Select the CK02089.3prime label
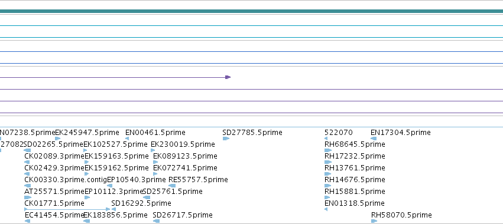Image resolution: width=503 pixels, height=224 pixels. [x=54, y=156]
